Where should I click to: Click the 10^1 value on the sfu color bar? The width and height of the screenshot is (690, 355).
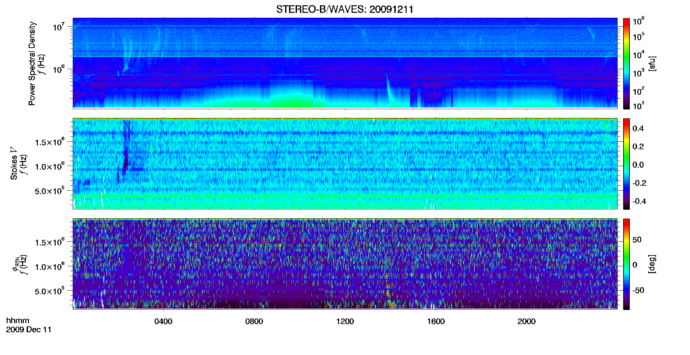(639, 106)
